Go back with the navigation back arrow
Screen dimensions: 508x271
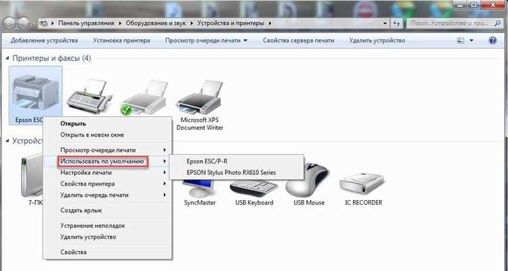pos(9,23)
